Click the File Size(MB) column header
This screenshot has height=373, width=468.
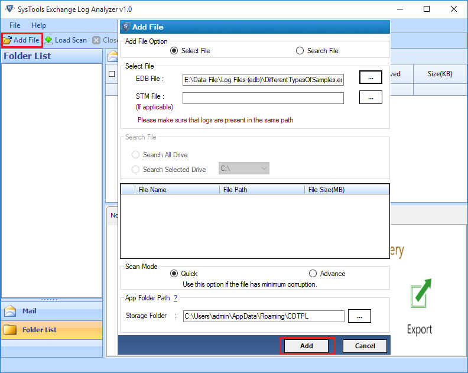click(x=347, y=190)
